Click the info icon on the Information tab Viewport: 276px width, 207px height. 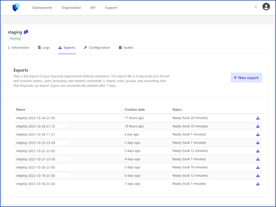[8, 48]
